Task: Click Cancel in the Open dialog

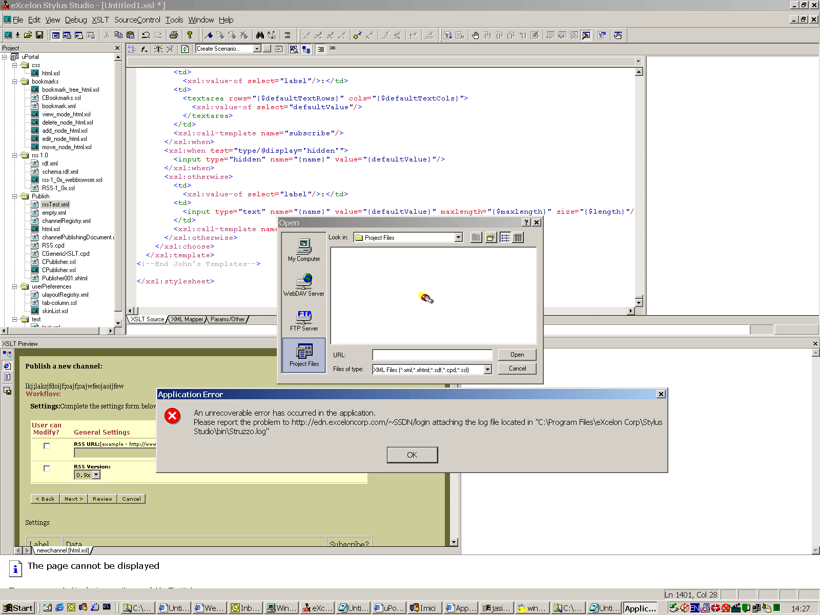Action: pos(517,368)
